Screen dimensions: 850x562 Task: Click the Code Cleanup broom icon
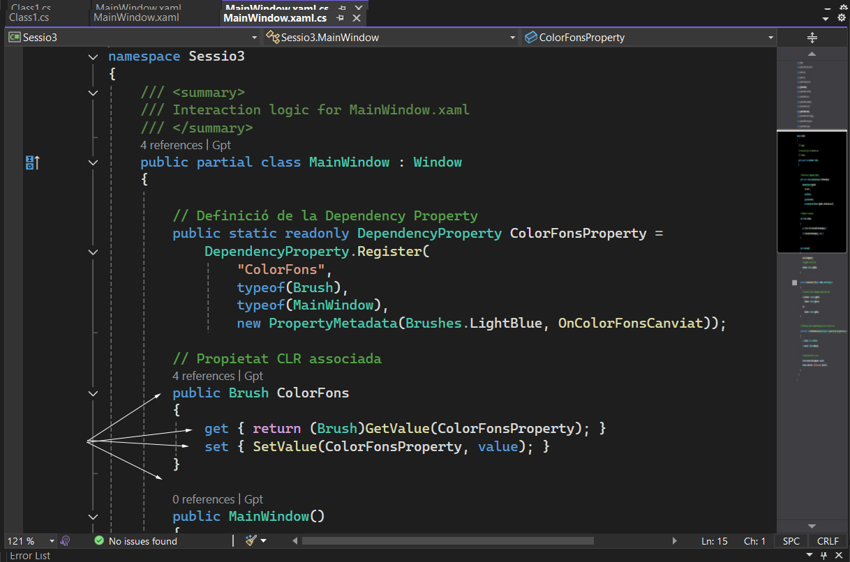click(252, 540)
